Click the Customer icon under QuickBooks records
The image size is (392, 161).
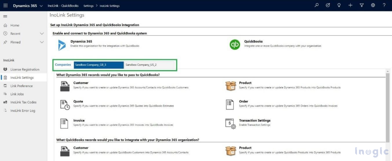tap(65, 151)
